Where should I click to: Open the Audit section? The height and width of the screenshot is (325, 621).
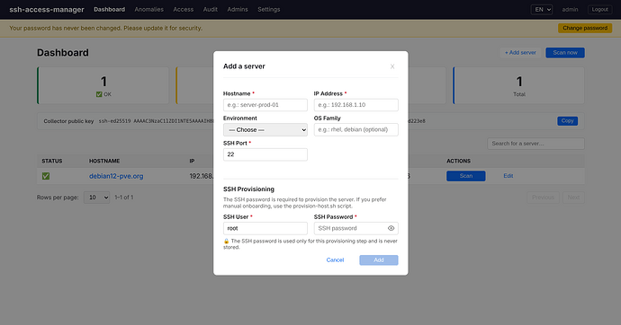(x=211, y=10)
